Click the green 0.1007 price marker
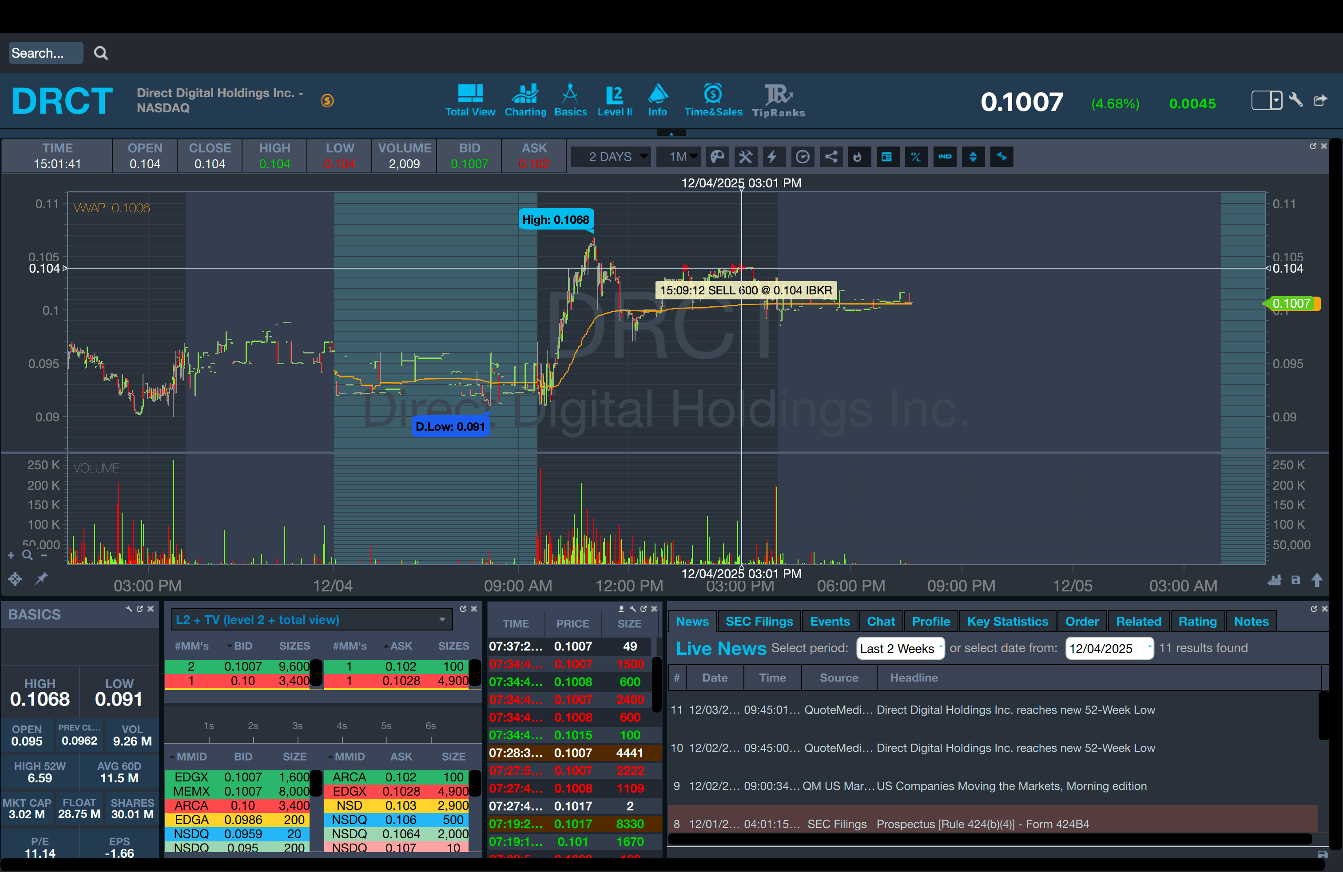Image resolution: width=1343 pixels, height=872 pixels. (1291, 303)
